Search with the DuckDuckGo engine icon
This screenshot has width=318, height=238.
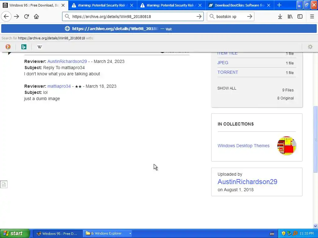pyautogui.click(x=8, y=47)
